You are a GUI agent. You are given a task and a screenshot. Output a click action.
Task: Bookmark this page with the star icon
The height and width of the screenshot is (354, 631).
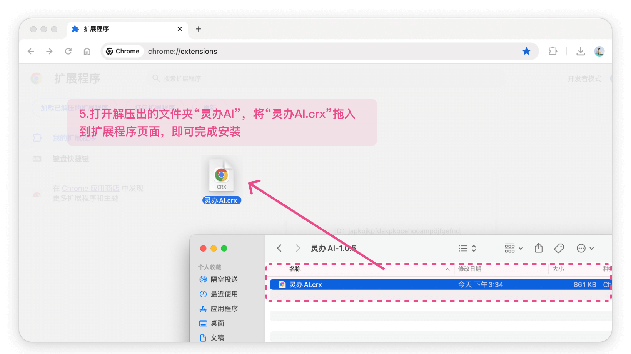[526, 51]
